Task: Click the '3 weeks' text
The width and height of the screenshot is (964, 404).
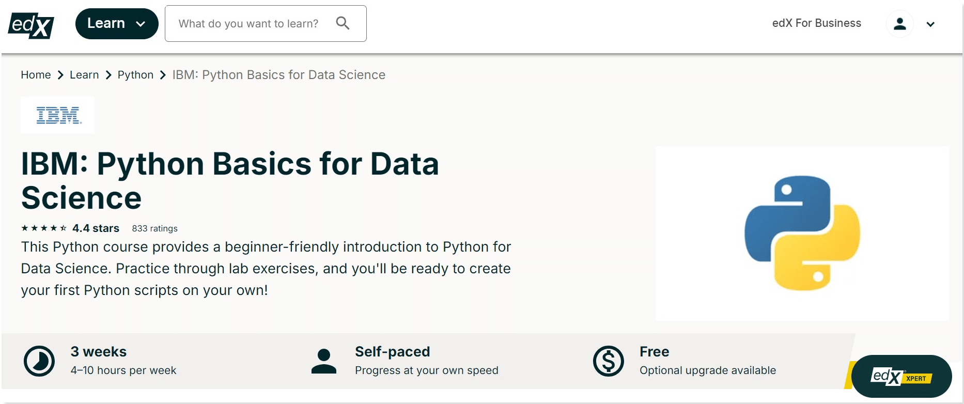Action: click(x=99, y=352)
